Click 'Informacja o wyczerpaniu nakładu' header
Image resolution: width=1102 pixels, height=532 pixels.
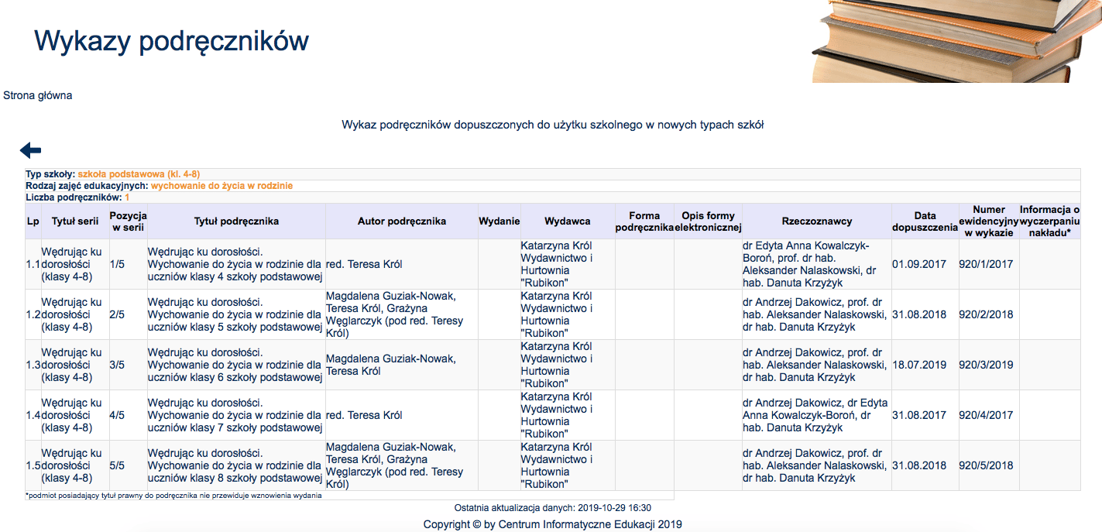1050,221
